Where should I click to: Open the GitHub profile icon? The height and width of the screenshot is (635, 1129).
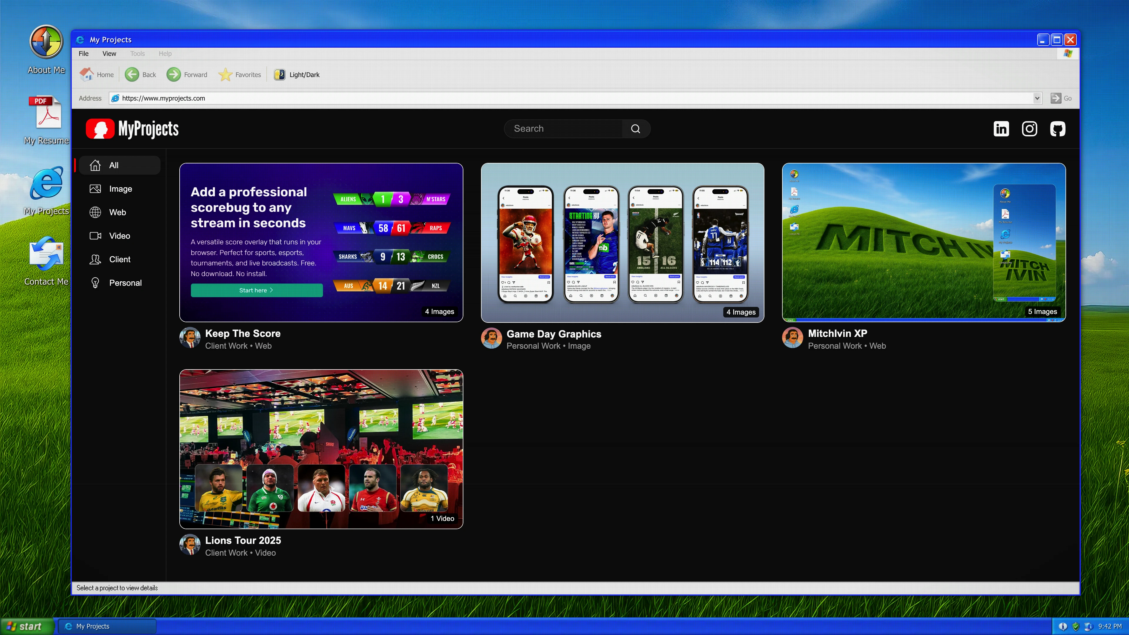coord(1058,128)
